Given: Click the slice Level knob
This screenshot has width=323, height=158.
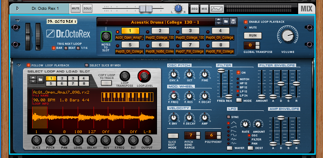Looking at the screenshot, I should tap(78, 140).
